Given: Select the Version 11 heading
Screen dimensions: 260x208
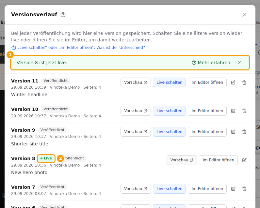Looking at the screenshot, I should tap(25, 81).
